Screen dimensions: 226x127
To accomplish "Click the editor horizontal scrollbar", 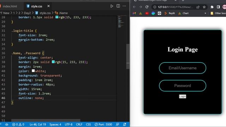I will 46,120.
